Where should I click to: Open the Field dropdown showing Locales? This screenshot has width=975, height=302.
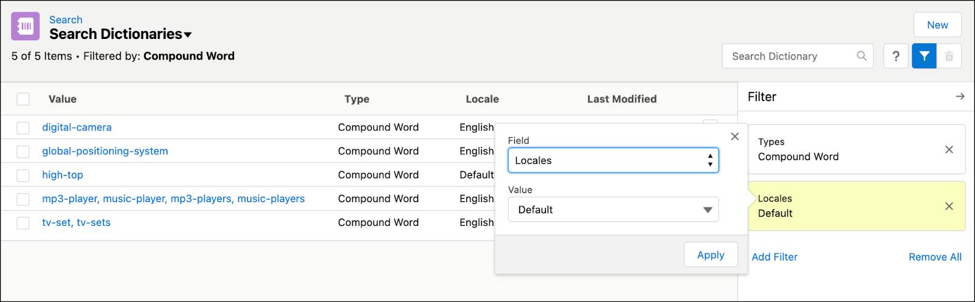click(613, 161)
